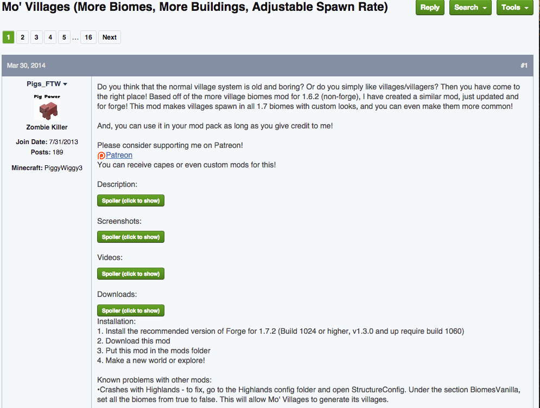Viewport: 540px width, 408px height.
Task: Go to page 2 of thread
Action: tap(22, 37)
